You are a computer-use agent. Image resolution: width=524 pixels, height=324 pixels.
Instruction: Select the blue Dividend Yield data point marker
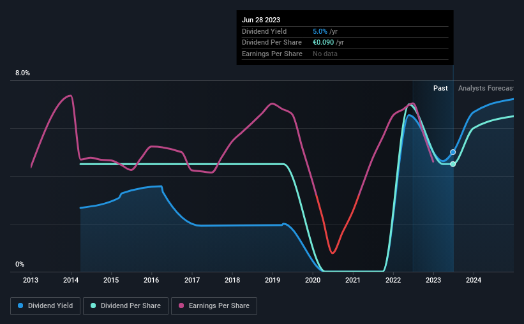pyautogui.click(x=453, y=152)
